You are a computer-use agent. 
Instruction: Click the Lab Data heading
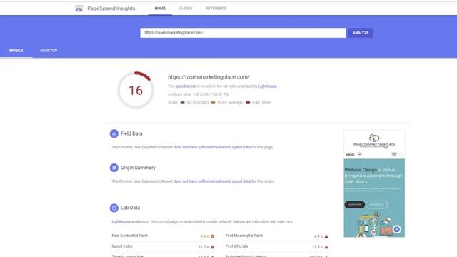click(130, 208)
